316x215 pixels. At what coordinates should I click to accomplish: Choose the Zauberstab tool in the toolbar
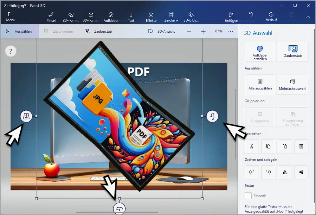98,31
